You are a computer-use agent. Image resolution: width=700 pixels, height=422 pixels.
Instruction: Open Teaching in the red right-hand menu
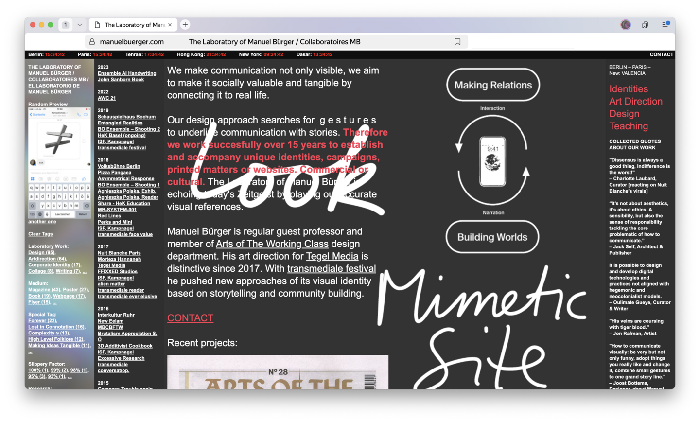pyautogui.click(x=629, y=126)
